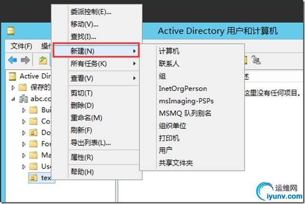Select the For... folder in tree
The image size is (305, 204).
[x=40, y=144]
